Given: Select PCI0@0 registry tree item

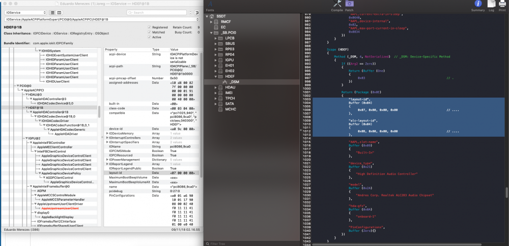Looking at the screenshot, I should pos(25,85).
